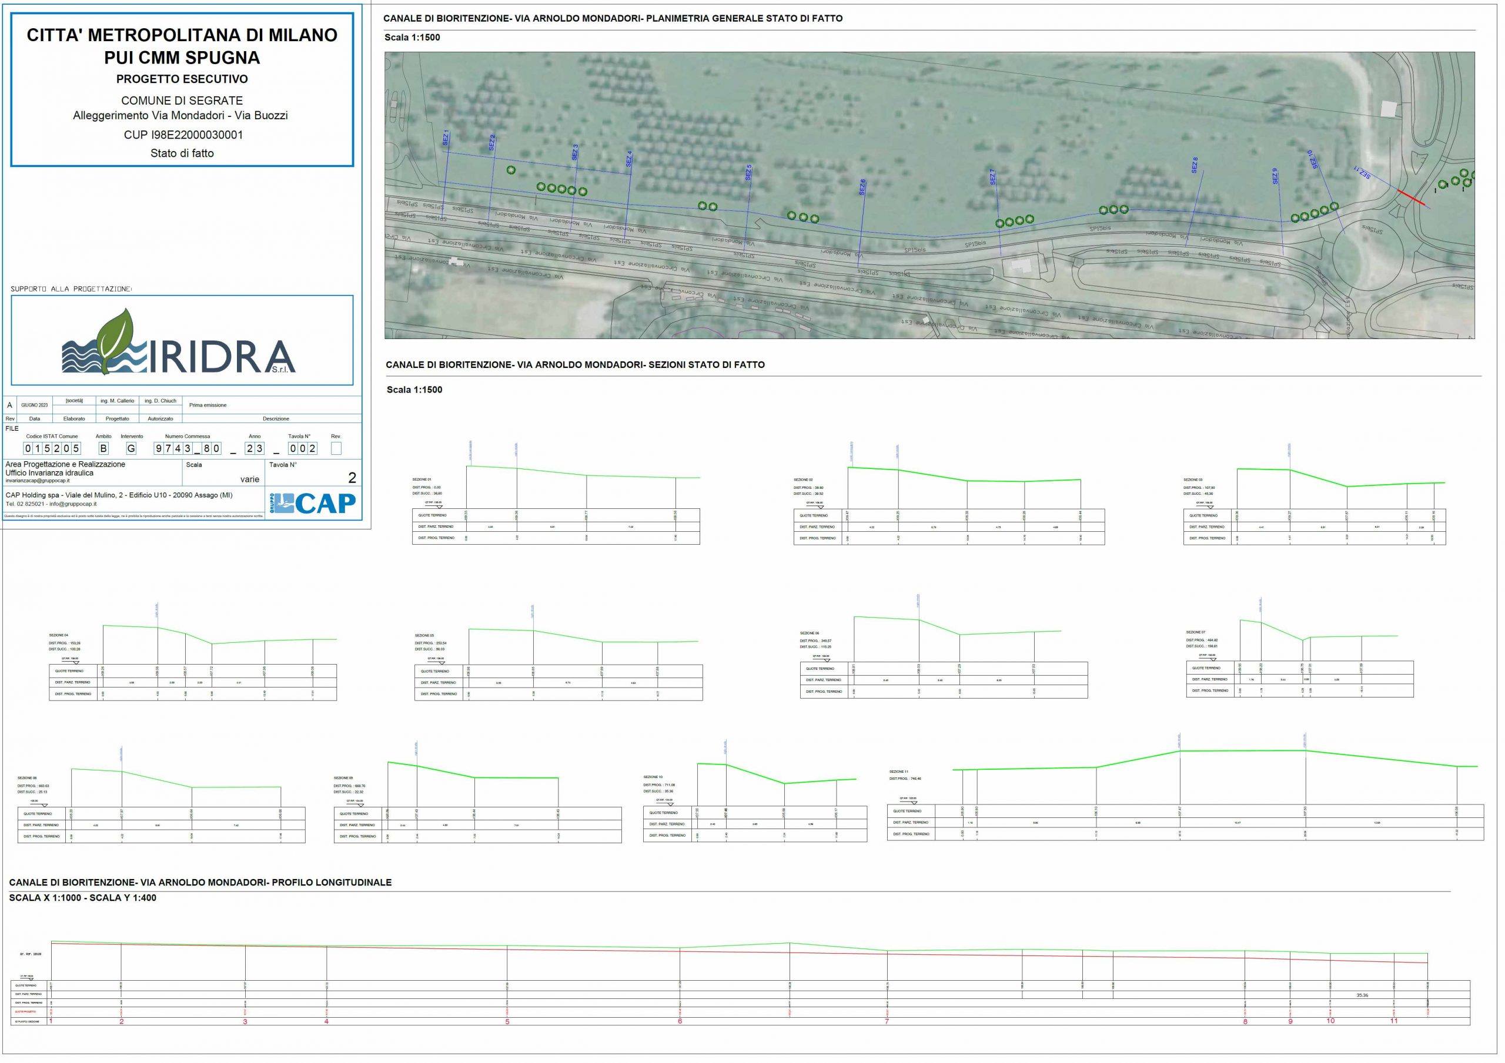Click the Intervento code box 'G'
This screenshot has width=1505, height=1063.
[x=131, y=449]
